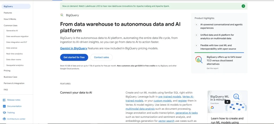Select Geospatial analytics sub-item
274x124 pixels.
click(15, 65)
